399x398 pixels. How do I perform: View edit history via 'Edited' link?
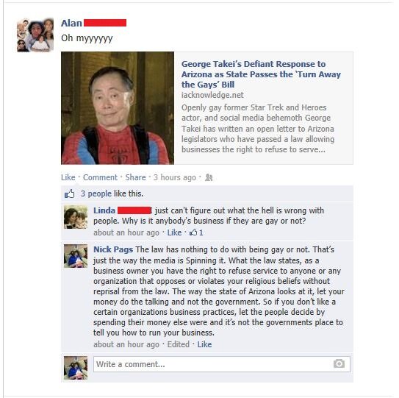tap(178, 344)
